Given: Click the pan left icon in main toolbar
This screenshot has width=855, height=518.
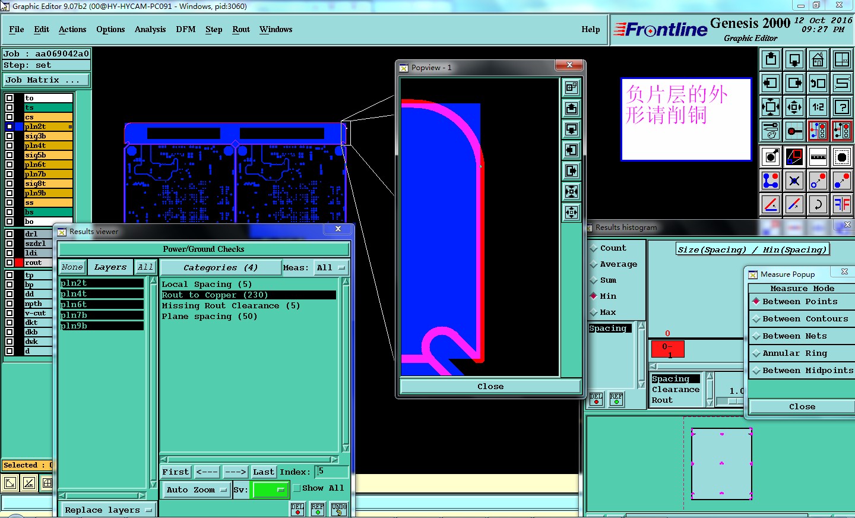Looking at the screenshot, I should pos(771,83).
